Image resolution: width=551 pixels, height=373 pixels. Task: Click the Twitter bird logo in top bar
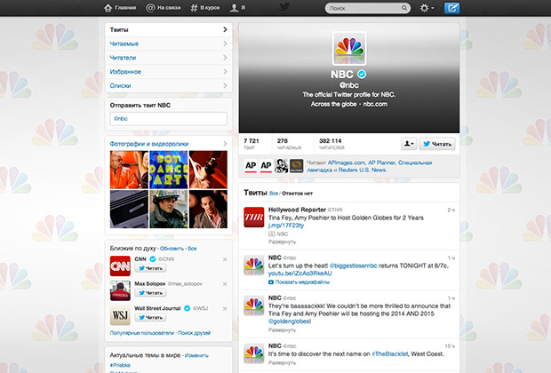coord(284,7)
